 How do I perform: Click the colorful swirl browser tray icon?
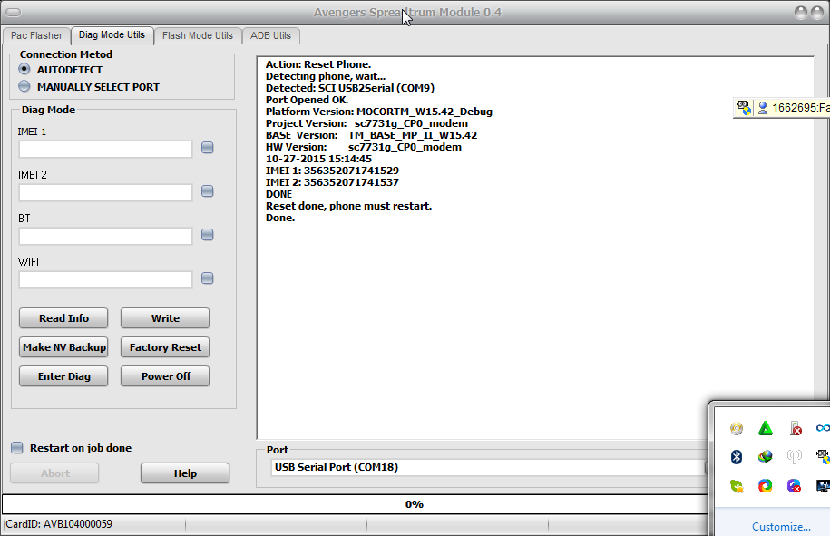[x=765, y=486]
